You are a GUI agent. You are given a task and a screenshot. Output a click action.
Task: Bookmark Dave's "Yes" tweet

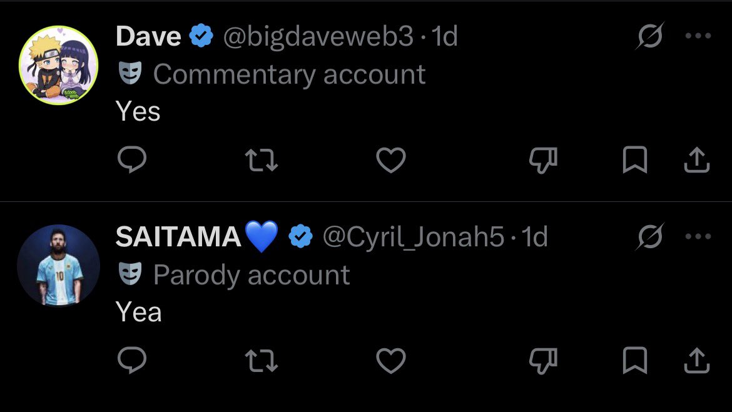(635, 159)
